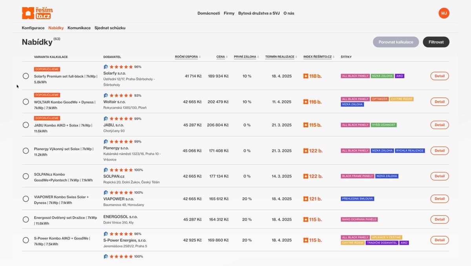This screenshot has width=471, height=266.
Task: Open Detail for the Planergy offer
Action: 440,150
